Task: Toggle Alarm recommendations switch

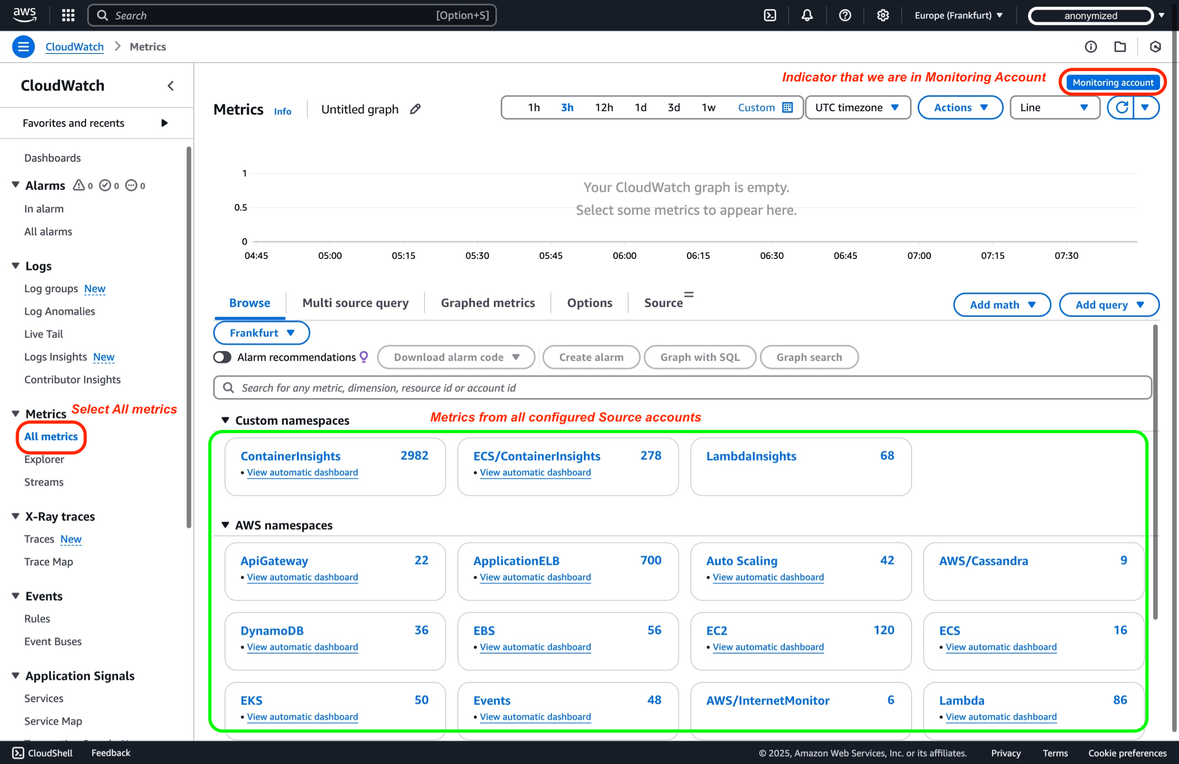Action: tap(223, 357)
